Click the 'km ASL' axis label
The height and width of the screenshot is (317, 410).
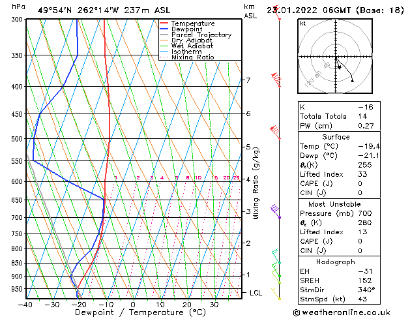250,12
